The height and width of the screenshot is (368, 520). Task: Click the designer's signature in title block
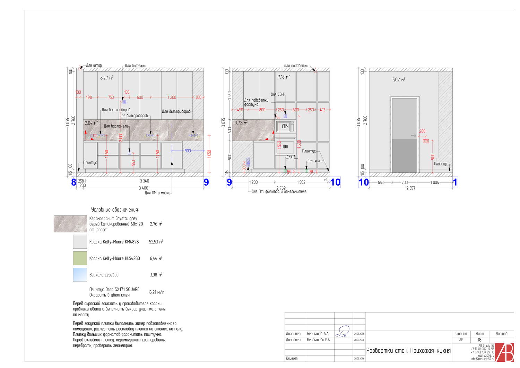point(343,332)
